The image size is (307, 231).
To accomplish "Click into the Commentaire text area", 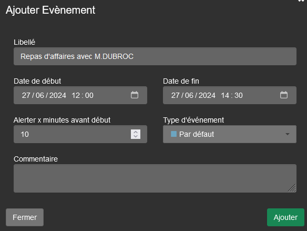I will coord(155,178).
